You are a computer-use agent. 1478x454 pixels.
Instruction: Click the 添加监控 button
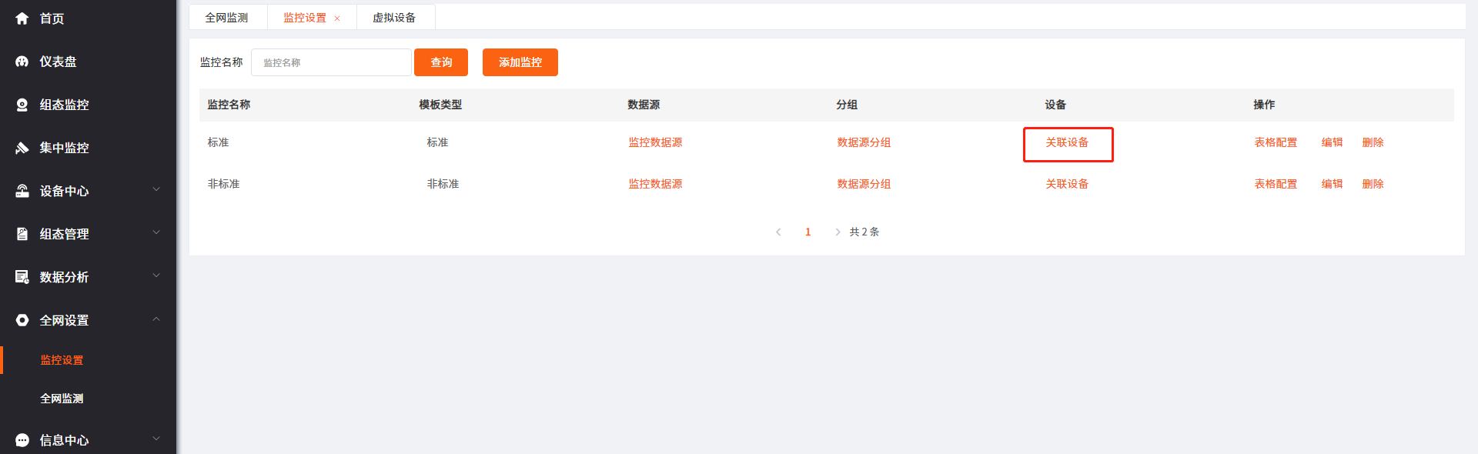[520, 62]
